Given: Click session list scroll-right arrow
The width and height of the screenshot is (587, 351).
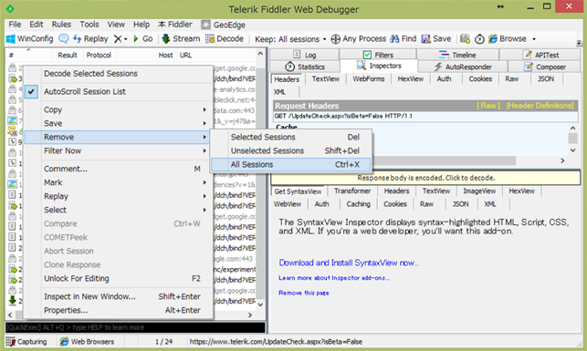Looking at the screenshot, I should tap(250, 315).
